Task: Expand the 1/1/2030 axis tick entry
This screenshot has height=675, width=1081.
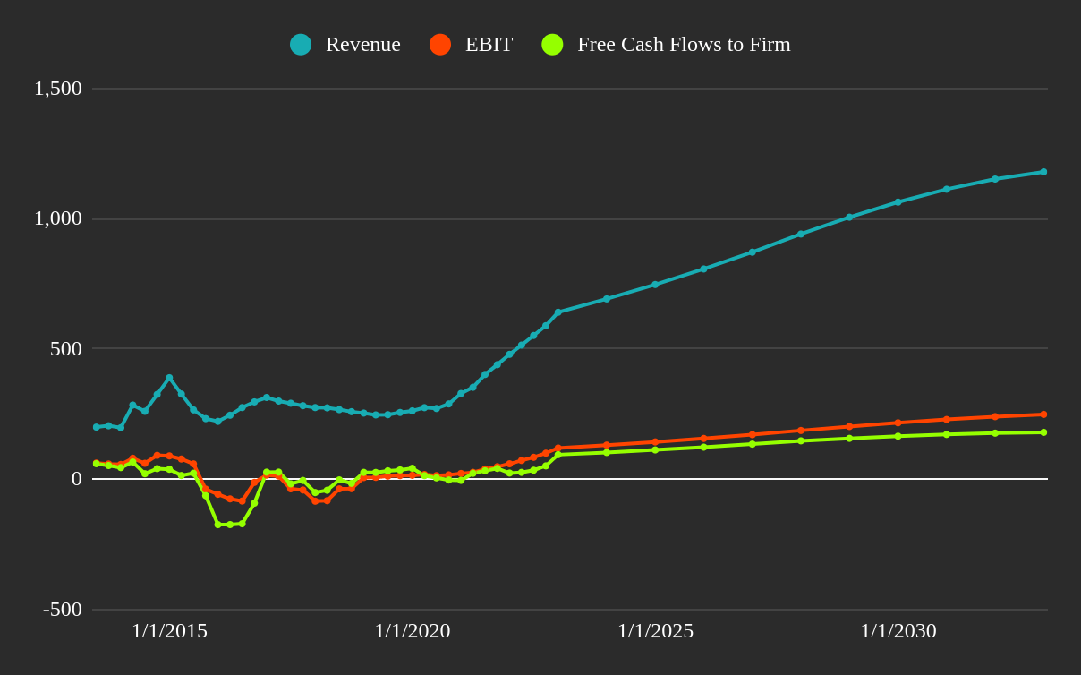Action: 899,630
